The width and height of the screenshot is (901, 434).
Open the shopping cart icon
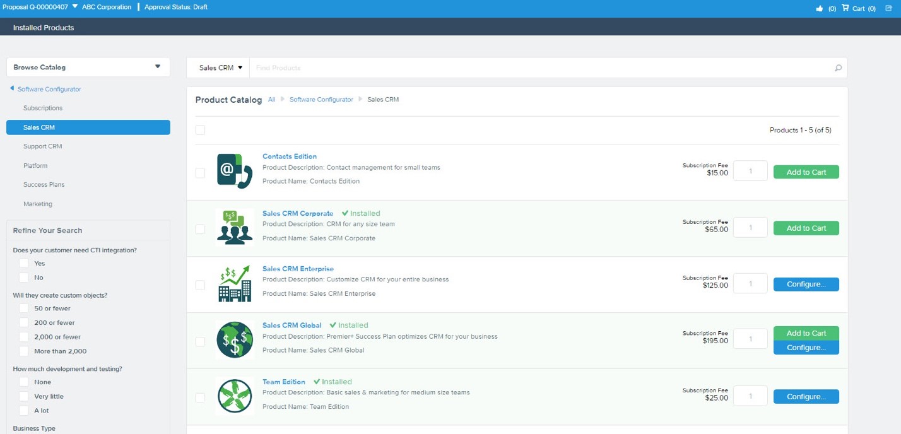845,8
